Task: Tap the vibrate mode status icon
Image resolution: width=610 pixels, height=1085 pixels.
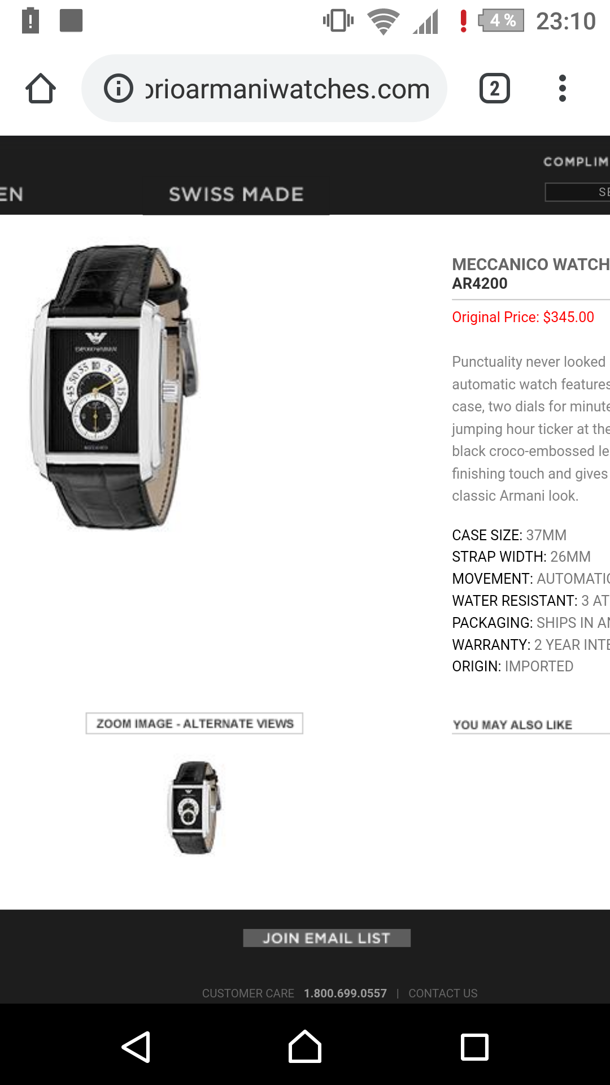Action: tap(338, 21)
